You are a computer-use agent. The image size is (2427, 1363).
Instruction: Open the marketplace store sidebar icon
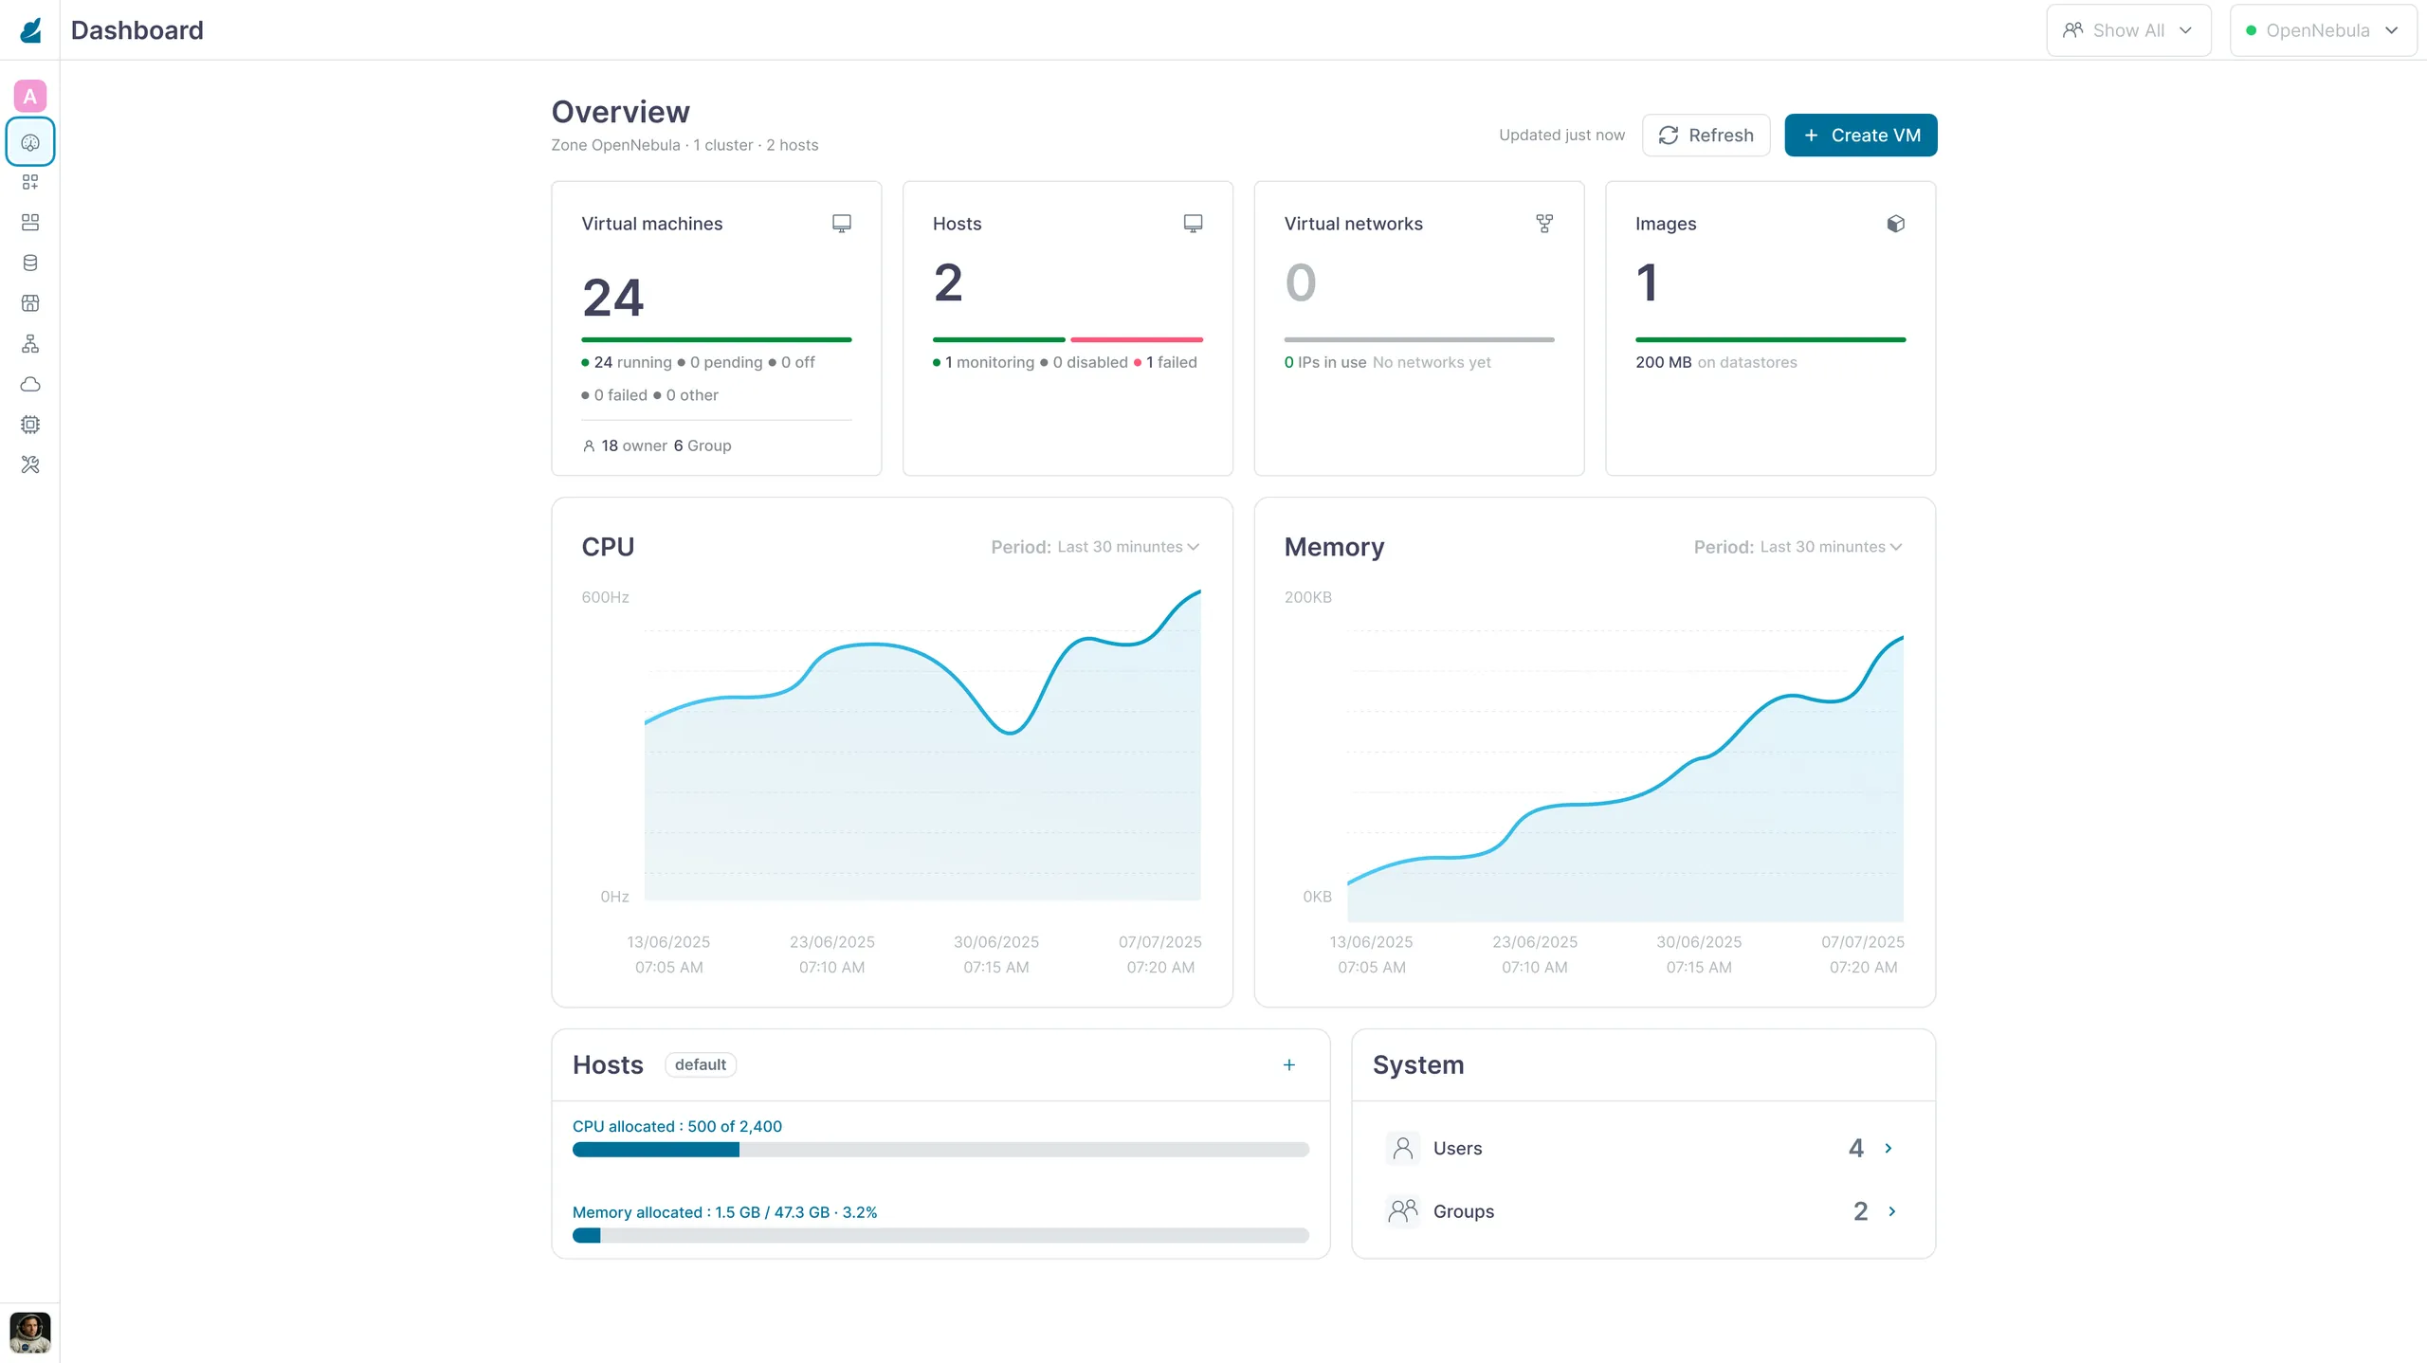(x=30, y=303)
